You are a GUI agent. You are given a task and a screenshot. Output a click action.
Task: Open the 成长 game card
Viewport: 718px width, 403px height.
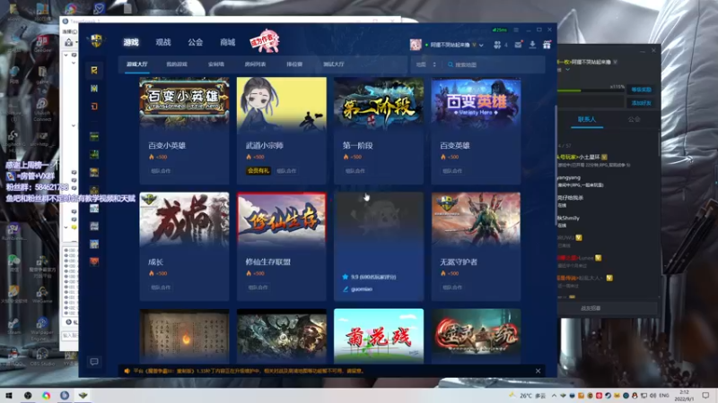click(x=184, y=246)
